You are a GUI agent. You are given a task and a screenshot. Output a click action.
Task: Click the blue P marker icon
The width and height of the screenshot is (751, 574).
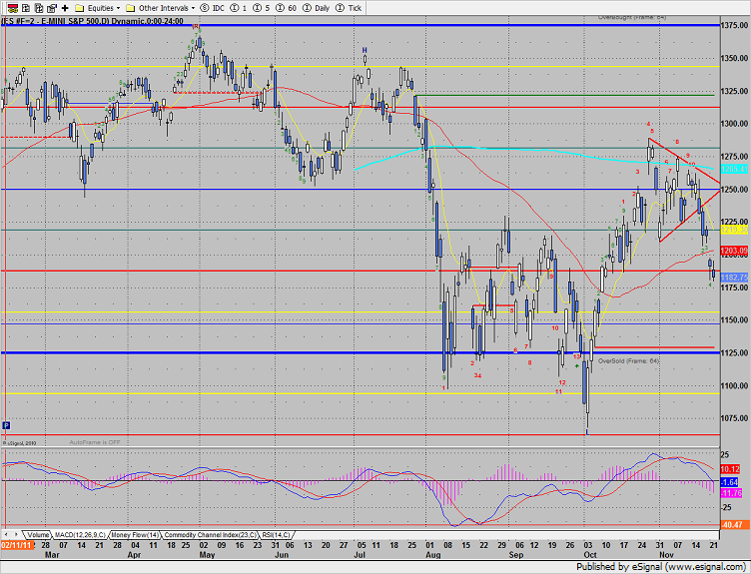click(x=6, y=425)
